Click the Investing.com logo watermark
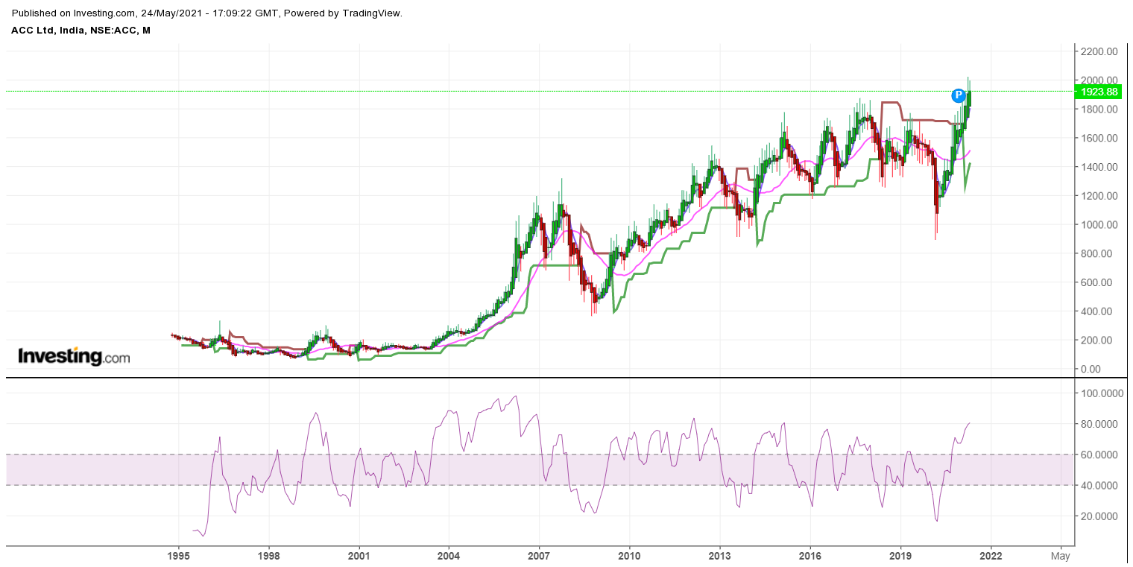The height and width of the screenshot is (567, 1133). point(74,357)
